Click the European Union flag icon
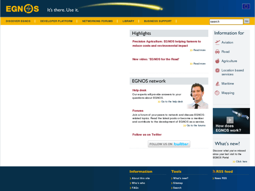The width and height of the screenshot is (255, 191). pos(246,6)
